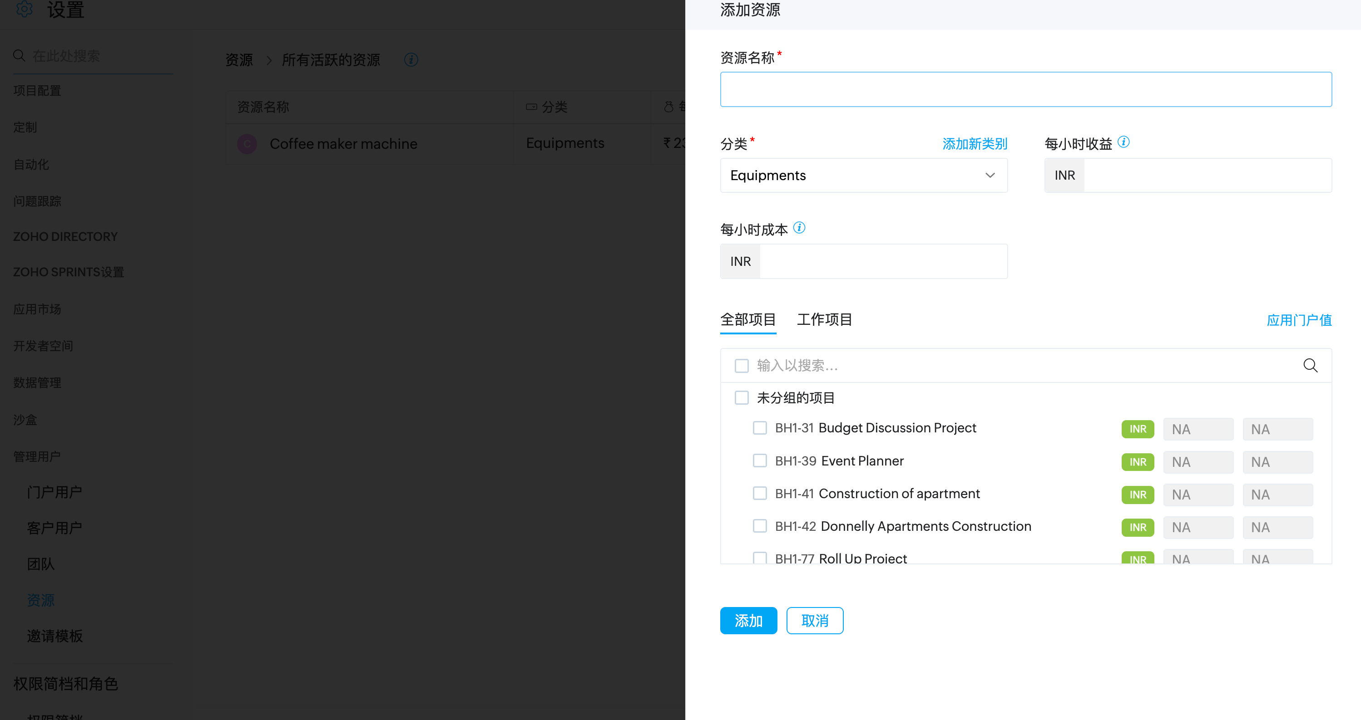Click the 添加新类别 link

pos(974,143)
